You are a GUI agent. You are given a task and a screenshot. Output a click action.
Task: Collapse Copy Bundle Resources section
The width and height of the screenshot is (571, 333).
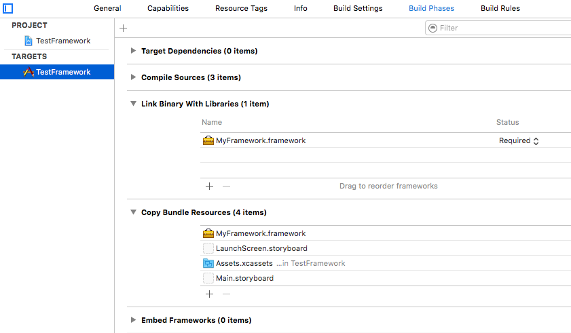[134, 212]
